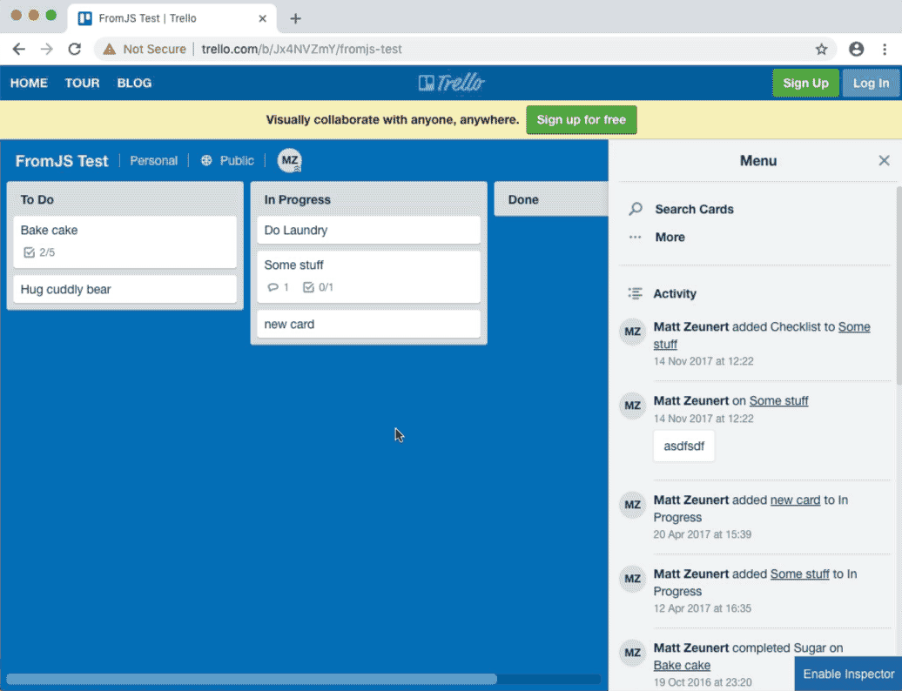Click the Sign up for free button
The width and height of the screenshot is (902, 691).
pos(581,119)
